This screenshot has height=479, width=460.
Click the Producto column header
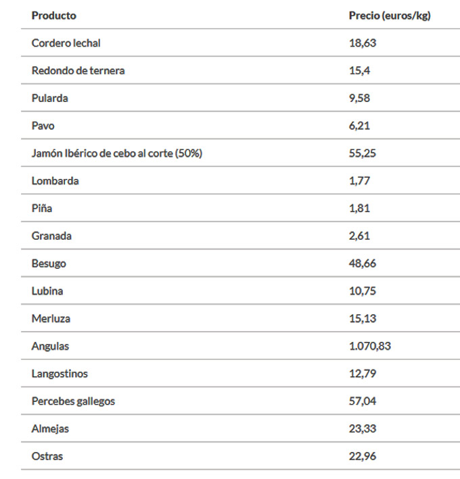coord(54,16)
